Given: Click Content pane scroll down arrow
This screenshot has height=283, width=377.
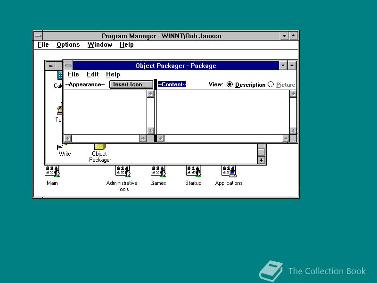Looking at the screenshot, I should [x=293, y=131].
